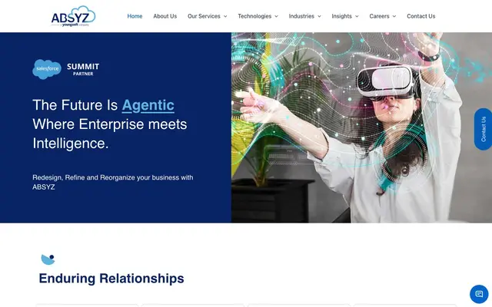Click the vertical Contact Us side tab
492x307 pixels.
coord(484,129)
